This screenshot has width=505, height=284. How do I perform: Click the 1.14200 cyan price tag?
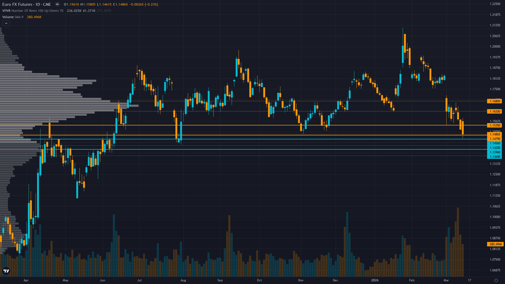pos(494,148)
